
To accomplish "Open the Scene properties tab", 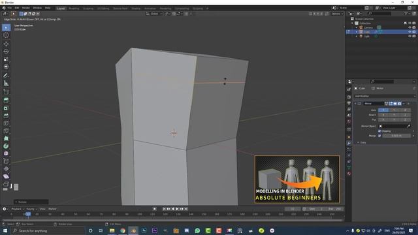I will pos(349,116).
